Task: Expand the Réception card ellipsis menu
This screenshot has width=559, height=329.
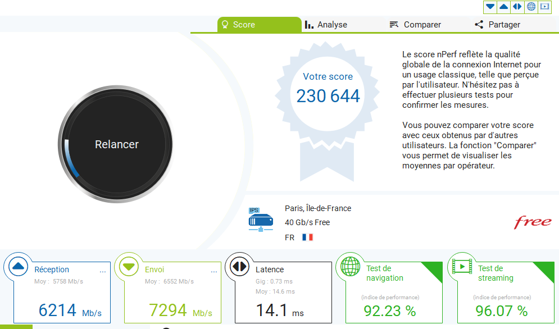Action: pos(103,272)
